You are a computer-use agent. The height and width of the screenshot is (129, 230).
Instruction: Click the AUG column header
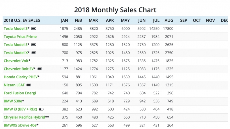pos(169,20)
